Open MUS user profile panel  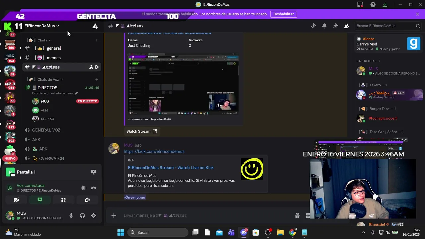click(35, 215)
